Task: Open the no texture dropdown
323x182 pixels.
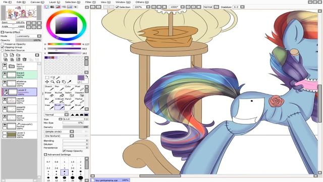Action: [x=72, y=136]
